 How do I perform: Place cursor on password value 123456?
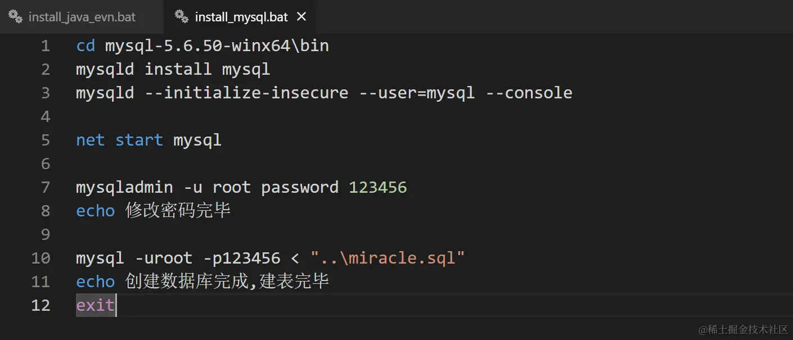tap(377, 187)
